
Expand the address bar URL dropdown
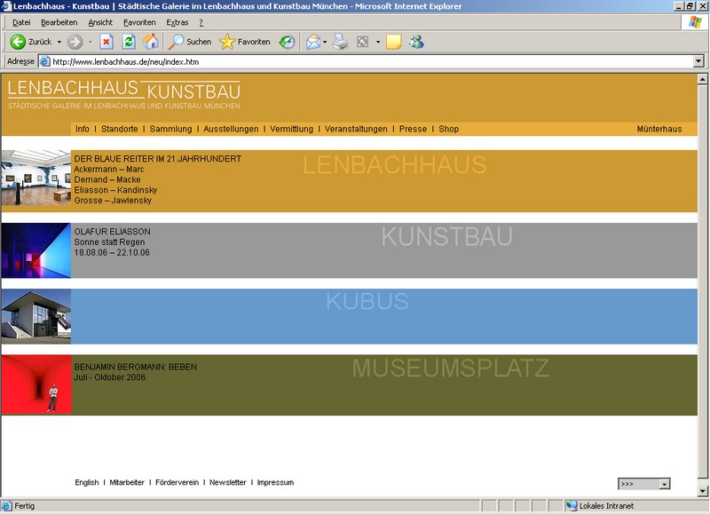698,61
